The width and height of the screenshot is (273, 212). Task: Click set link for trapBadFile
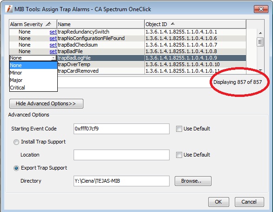53,51
